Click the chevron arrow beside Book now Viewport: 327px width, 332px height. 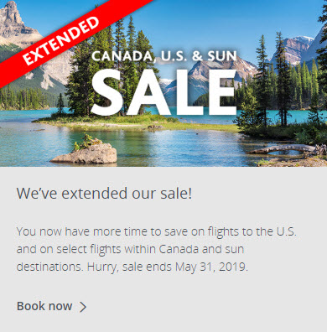tap(83, 307)
